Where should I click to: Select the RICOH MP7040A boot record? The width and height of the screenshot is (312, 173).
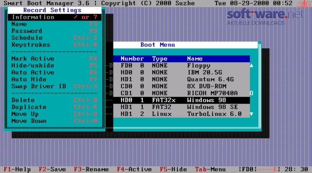pyautogui.click(x=181, y=93)
